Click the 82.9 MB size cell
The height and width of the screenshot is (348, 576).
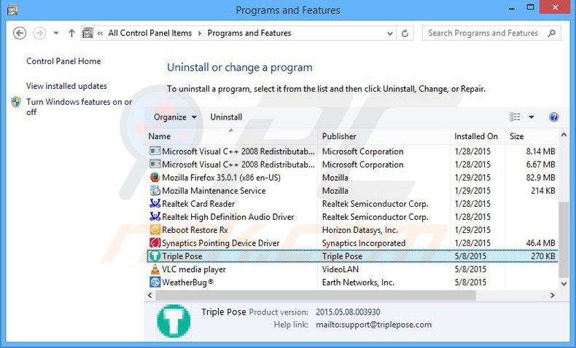[x=540, y=178]
